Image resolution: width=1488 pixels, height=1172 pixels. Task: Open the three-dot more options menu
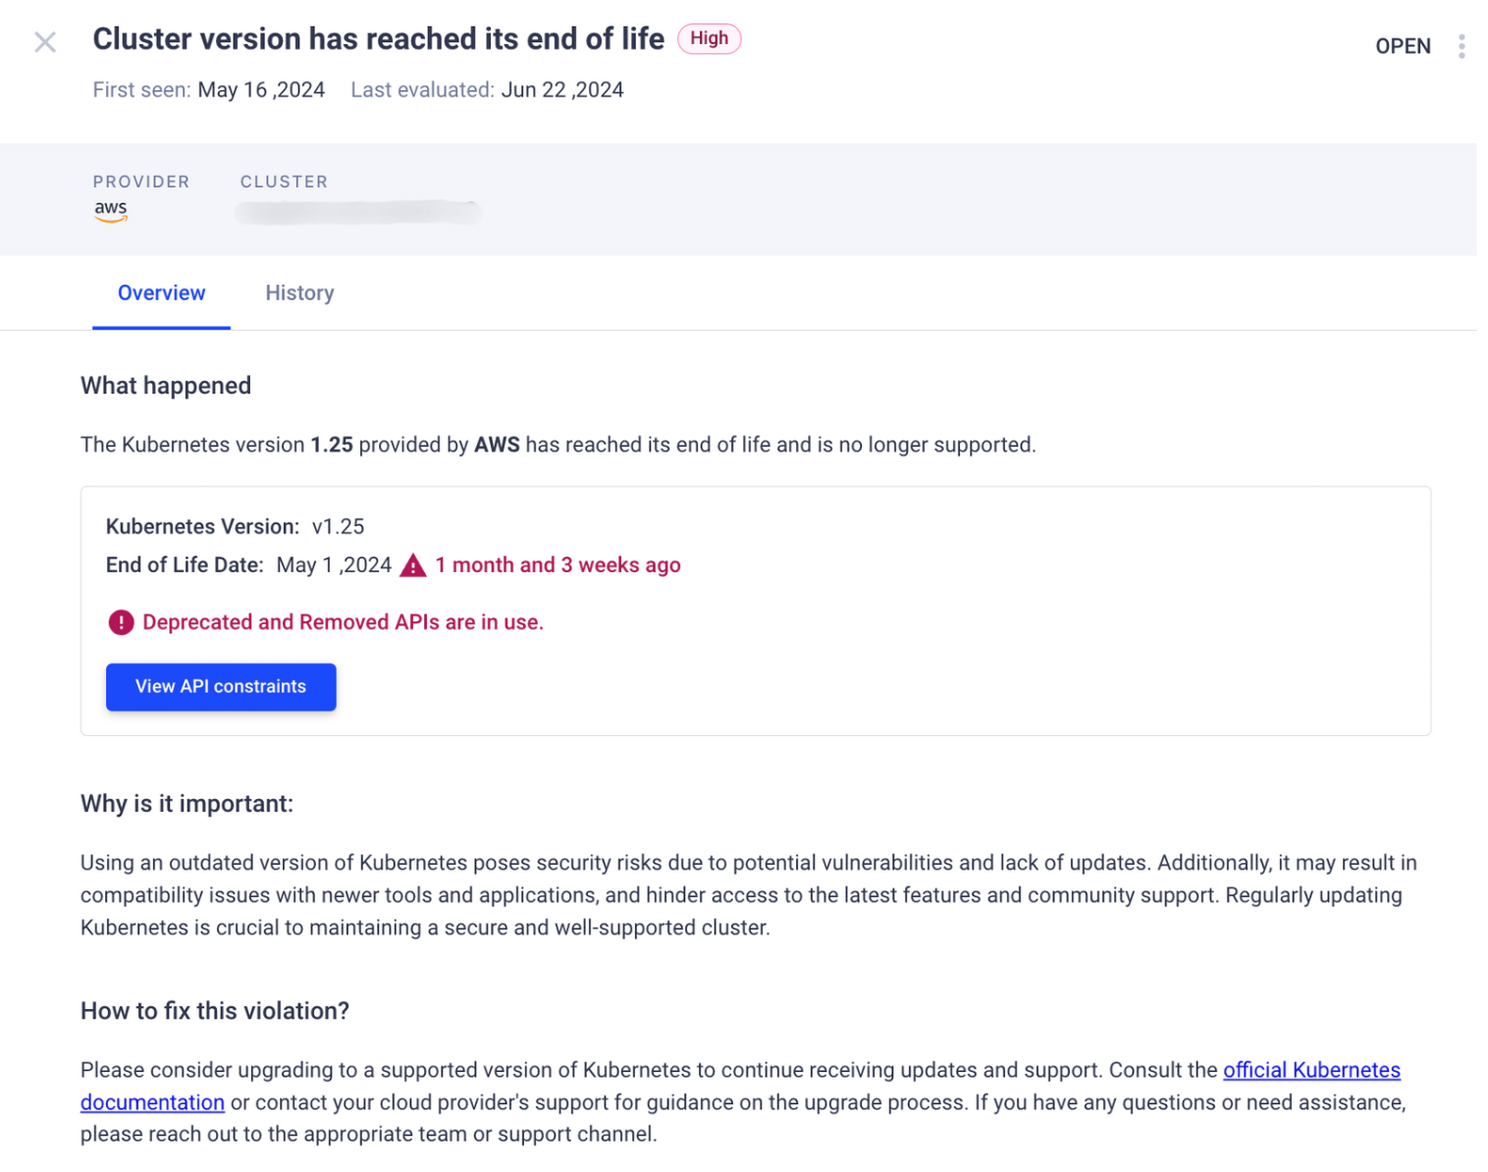pyautogui.click(x=1461, y=46)
